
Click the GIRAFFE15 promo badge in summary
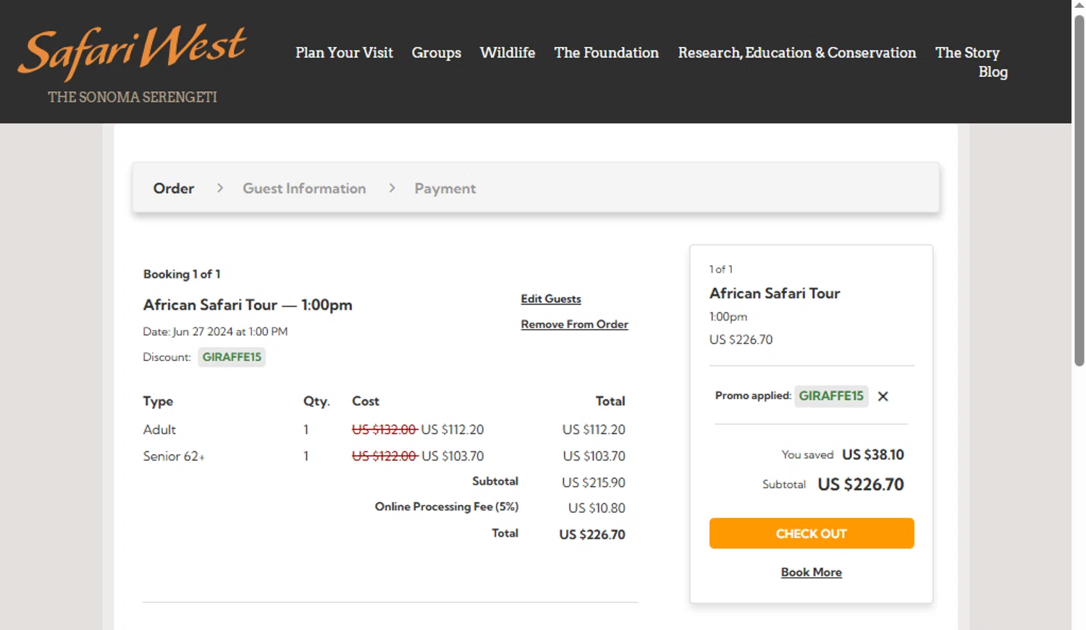pos(830,396)
